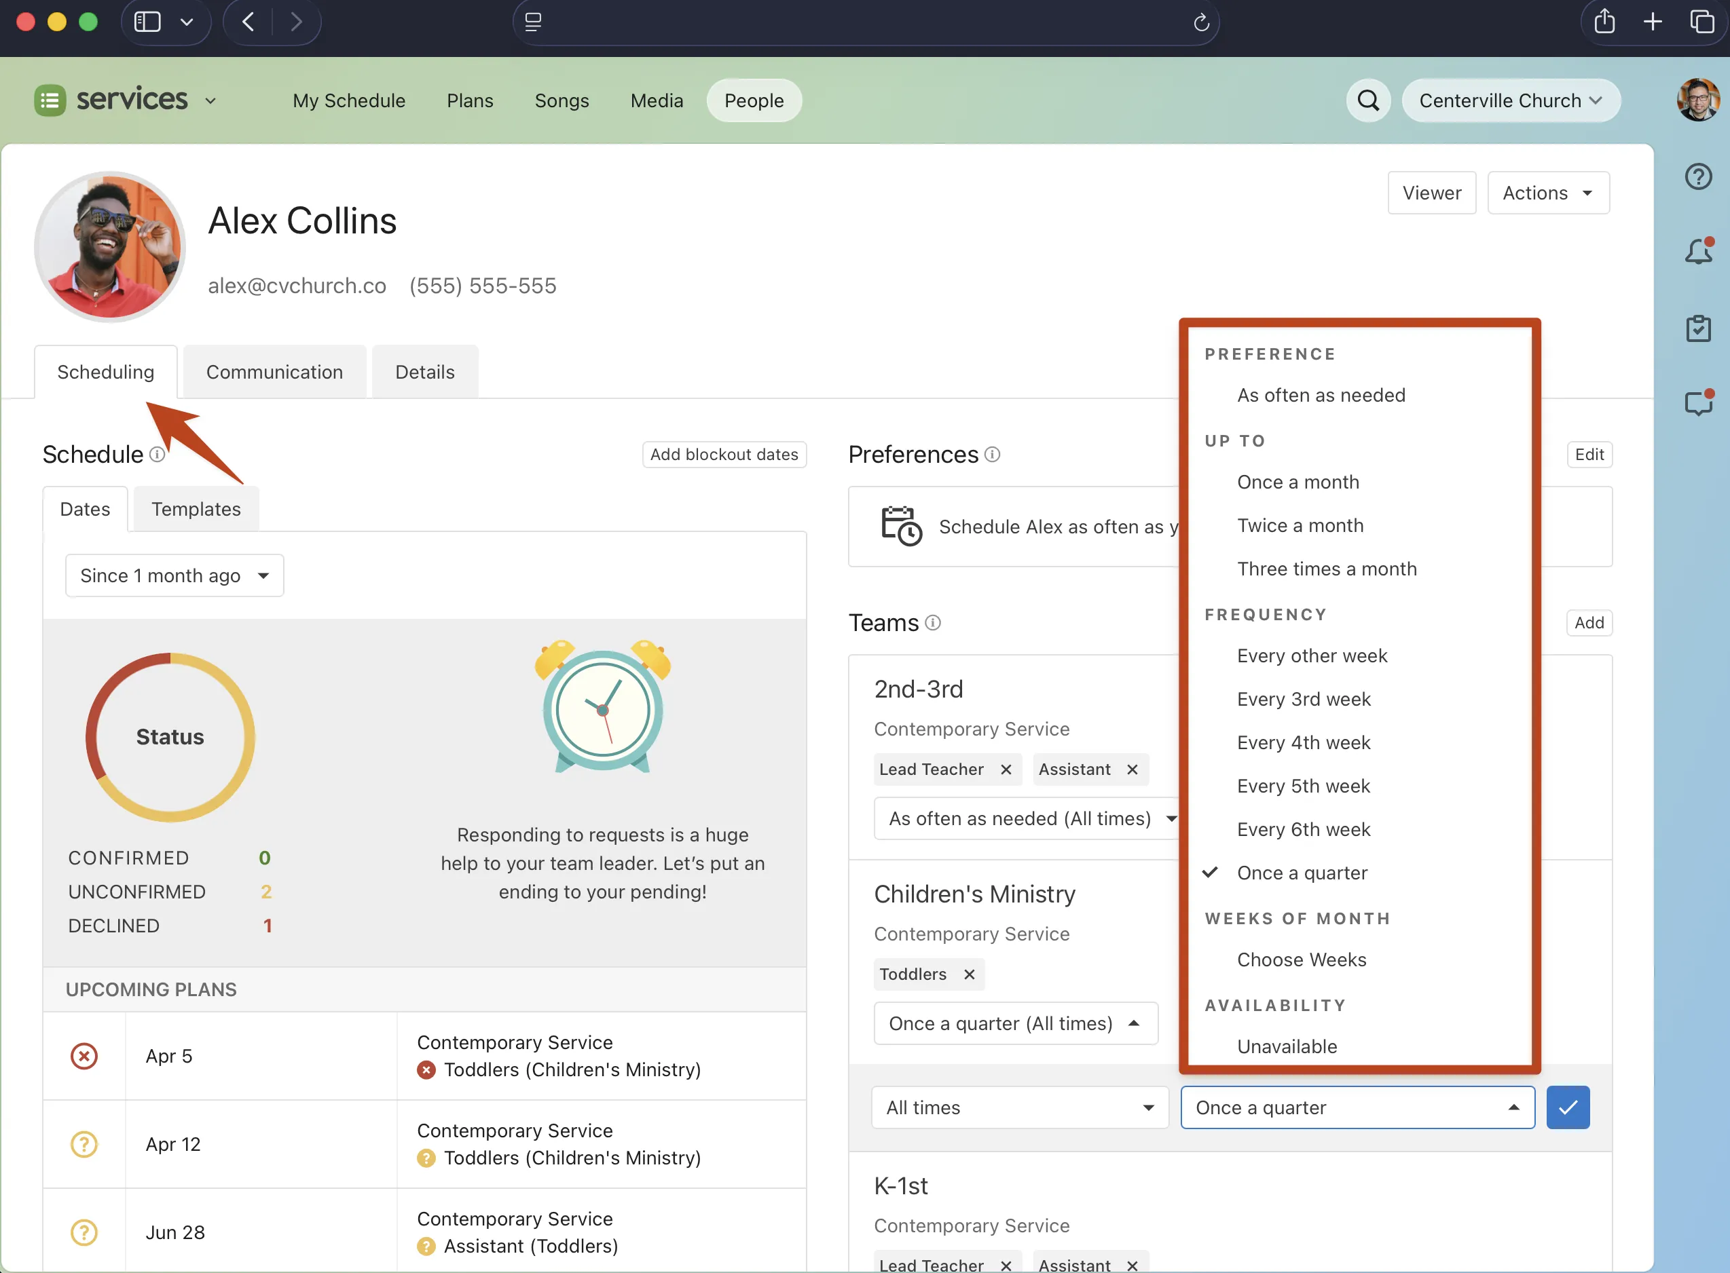Click the Schedule info icon
This screenshot has height=1273, width=1730.
158,454
